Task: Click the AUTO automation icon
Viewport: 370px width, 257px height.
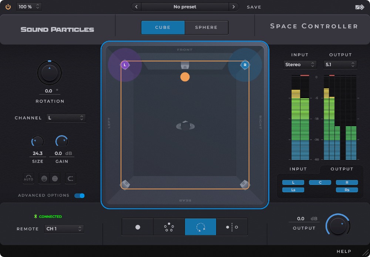Action: point(28,178)
